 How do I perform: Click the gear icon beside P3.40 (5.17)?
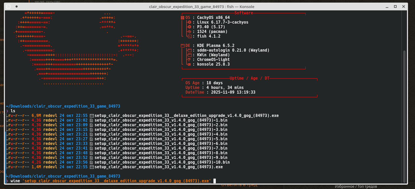coord(189,27)
